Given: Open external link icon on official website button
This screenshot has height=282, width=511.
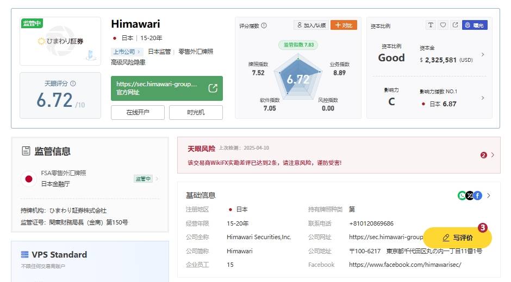Looking at the screenshot, I should pos(213,88).
